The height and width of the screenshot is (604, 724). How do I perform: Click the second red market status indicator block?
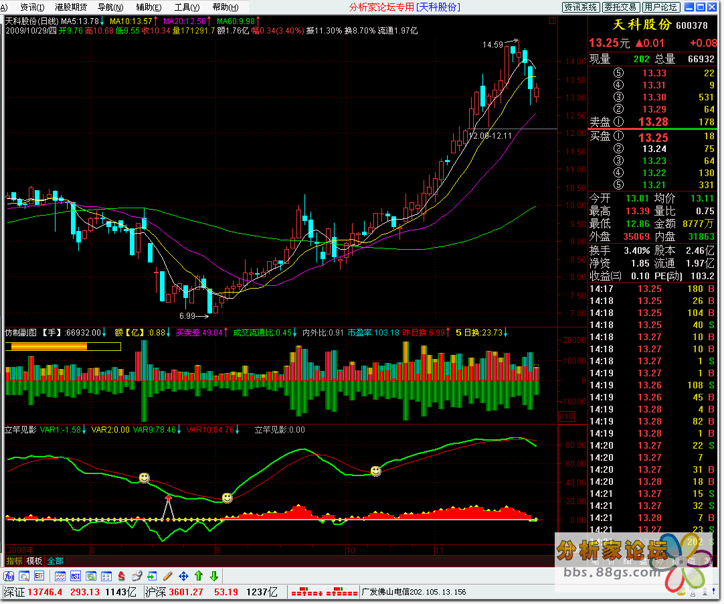pos(342,592)
